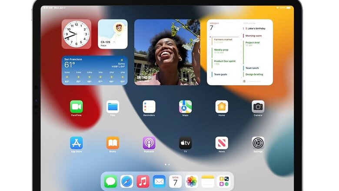Open the App Store
The width and height of the screenshot is (339, 191).
coord(76,143)
